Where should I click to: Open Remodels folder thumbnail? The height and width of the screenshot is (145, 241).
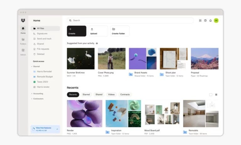coord(201,114)
